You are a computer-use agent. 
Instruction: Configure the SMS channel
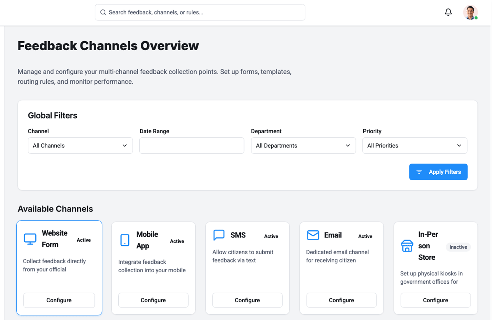coord(247,300)
